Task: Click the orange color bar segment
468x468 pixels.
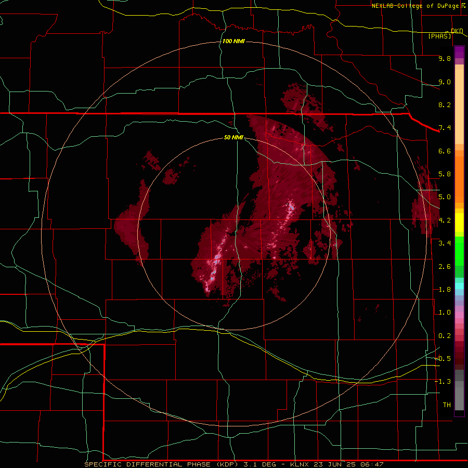Action: (x=459, y=179)
